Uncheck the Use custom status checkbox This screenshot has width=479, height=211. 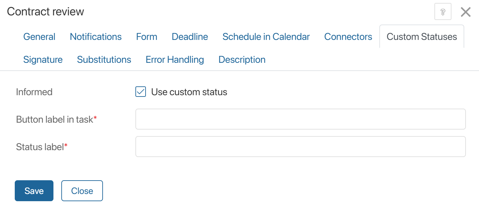(141, 92)
